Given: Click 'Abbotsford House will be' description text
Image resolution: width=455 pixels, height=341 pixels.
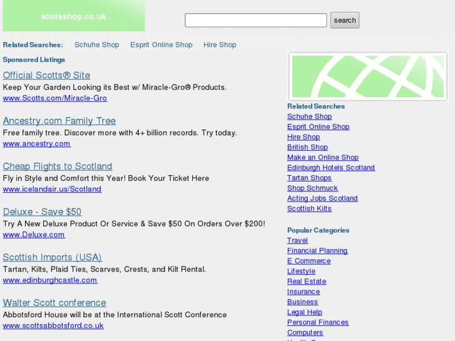Looking at the screenshot, I should [115, 315].
